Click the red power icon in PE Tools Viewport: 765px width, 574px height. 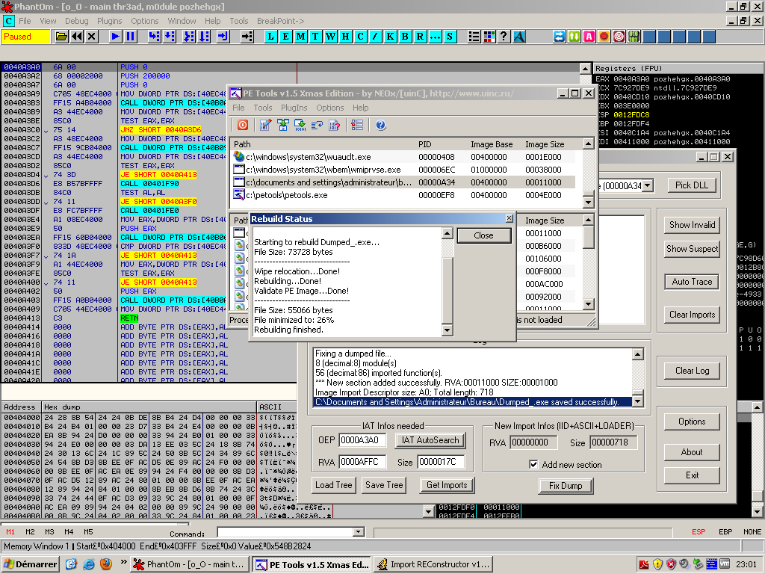tap(243, 125)
